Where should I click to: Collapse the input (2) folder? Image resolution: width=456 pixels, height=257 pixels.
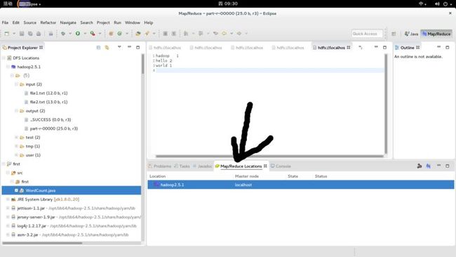point(16,84)
